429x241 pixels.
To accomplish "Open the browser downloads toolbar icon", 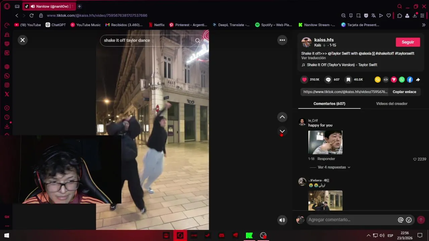I will (415, 15).
